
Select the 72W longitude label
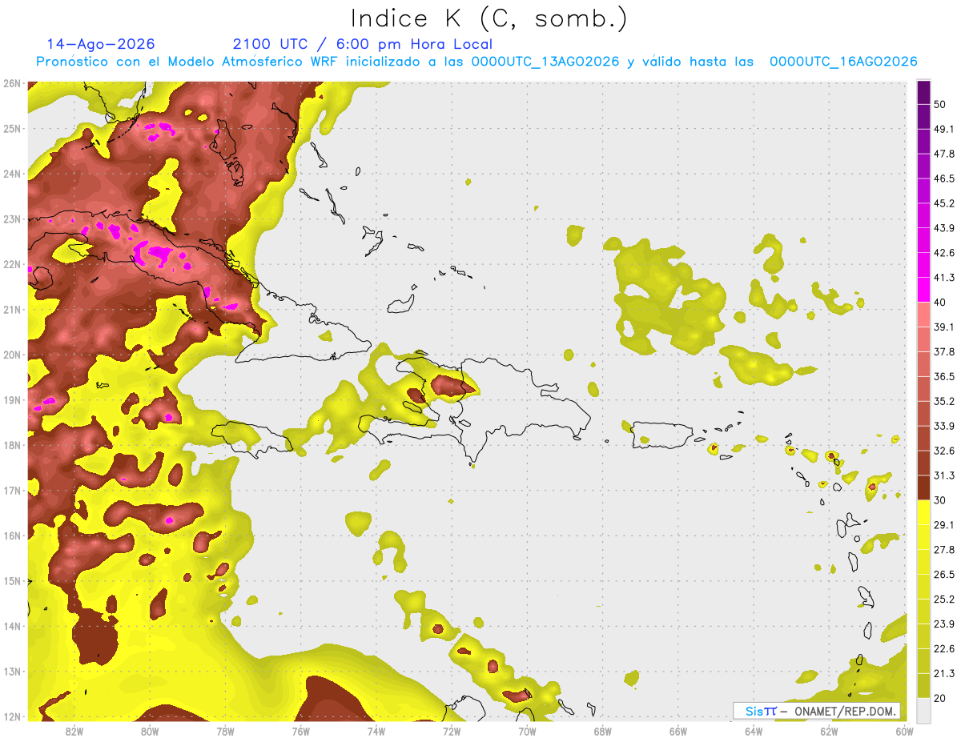click(x=452, y=732)
